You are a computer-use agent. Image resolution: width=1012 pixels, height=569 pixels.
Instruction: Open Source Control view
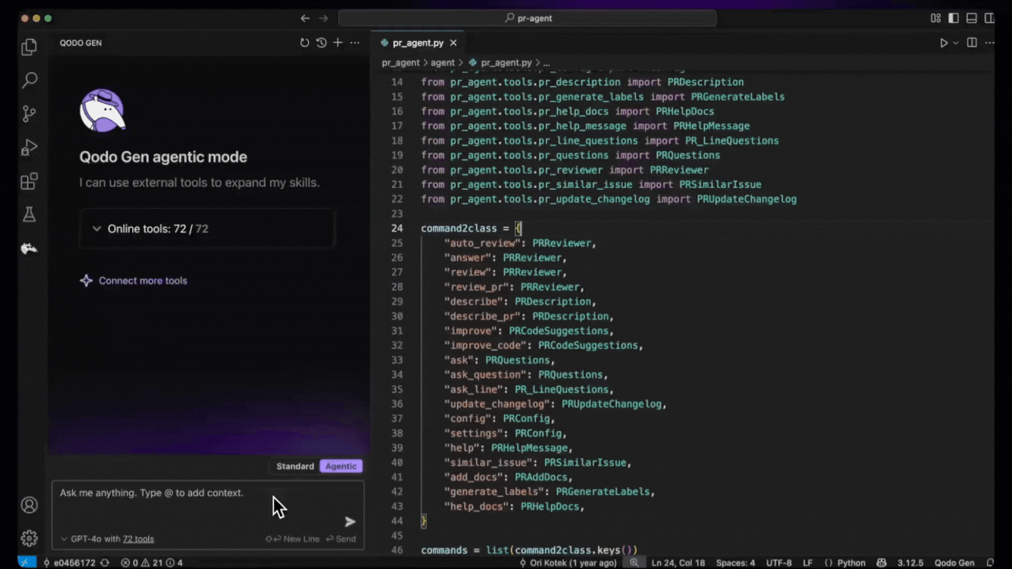[x=30, y=114]
